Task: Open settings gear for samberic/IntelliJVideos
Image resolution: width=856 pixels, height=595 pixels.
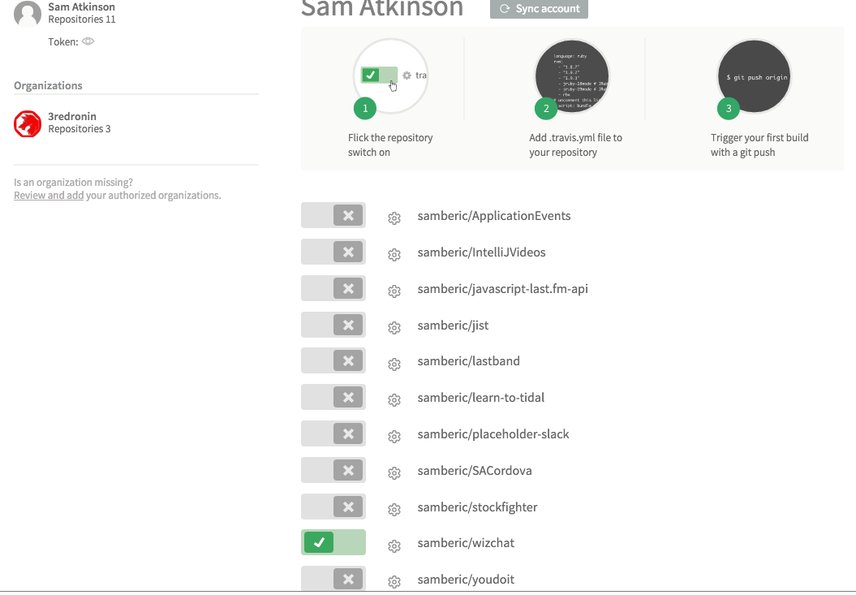Action: click(x=394, y=255)
